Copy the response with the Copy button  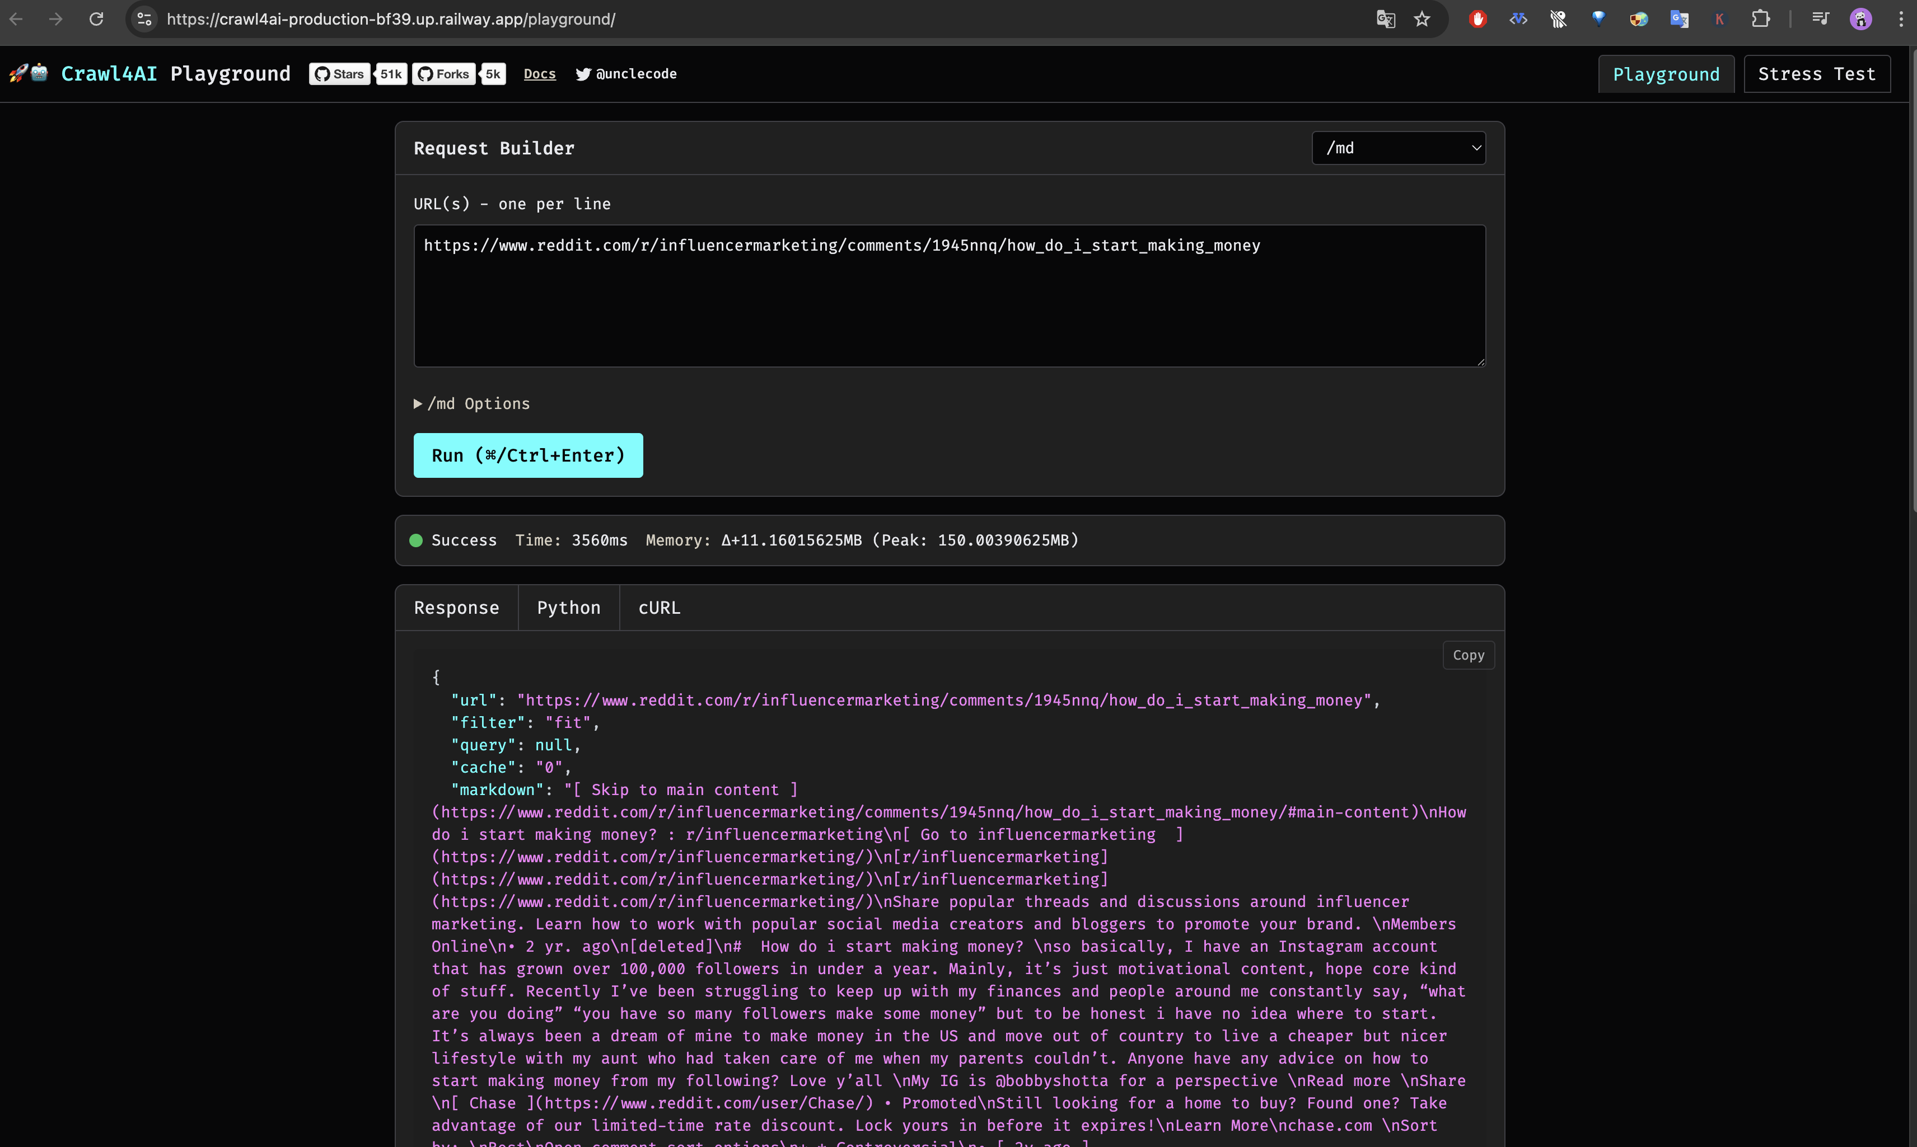pos(1468,655)
